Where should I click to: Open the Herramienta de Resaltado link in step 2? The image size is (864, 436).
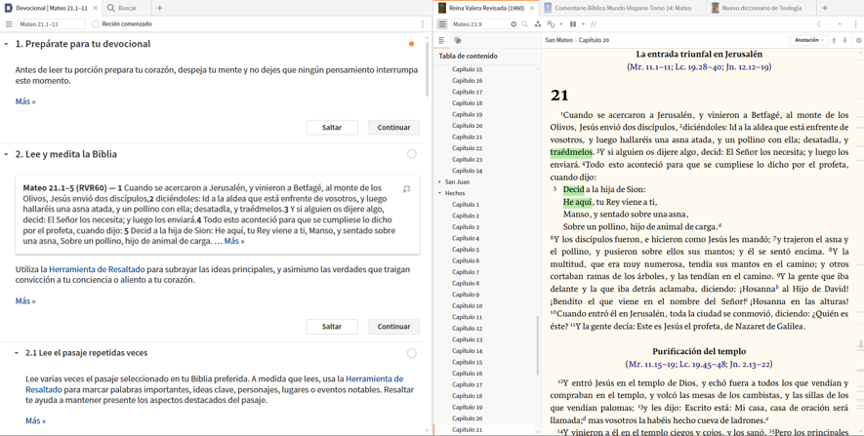pos(97,269)
